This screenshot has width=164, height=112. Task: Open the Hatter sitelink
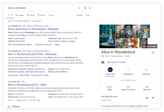[x=57, y=44]
